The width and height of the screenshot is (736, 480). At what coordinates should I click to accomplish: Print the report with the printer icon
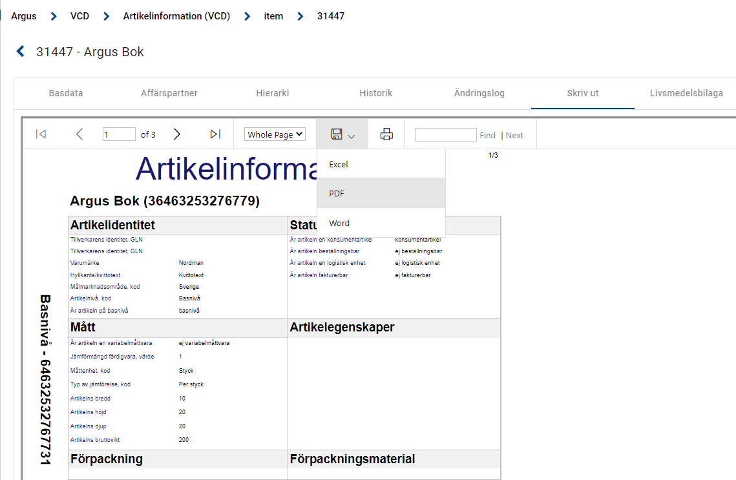tap(386, 134)
